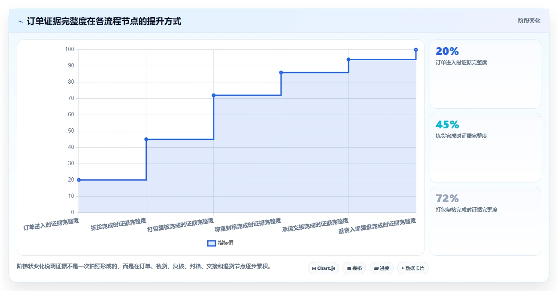This screenshot has width=558, height=291.
Task: Click the caption 订单进入时证据完整度 in 20% card
Action: tap(461, 63)
